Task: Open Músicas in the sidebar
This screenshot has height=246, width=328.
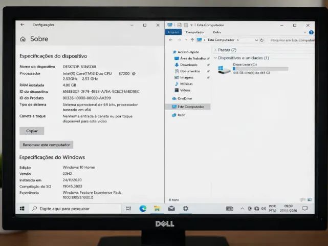Action: click(186, 84)
